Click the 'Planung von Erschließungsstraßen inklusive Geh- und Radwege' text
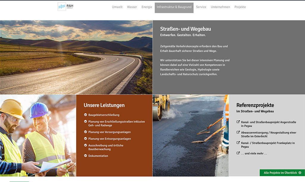 click(116, 123)
